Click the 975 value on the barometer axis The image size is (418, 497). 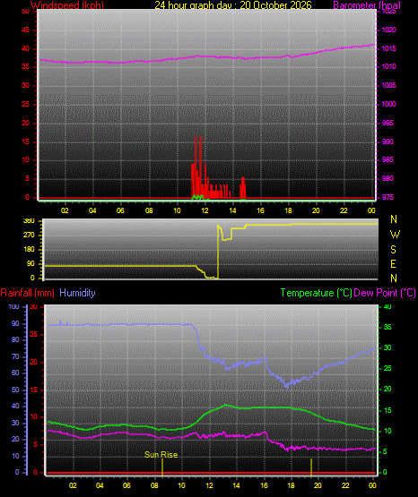pos(388,197)
